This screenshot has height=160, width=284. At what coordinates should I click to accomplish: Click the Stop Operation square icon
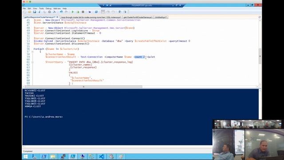pos(83,12)
